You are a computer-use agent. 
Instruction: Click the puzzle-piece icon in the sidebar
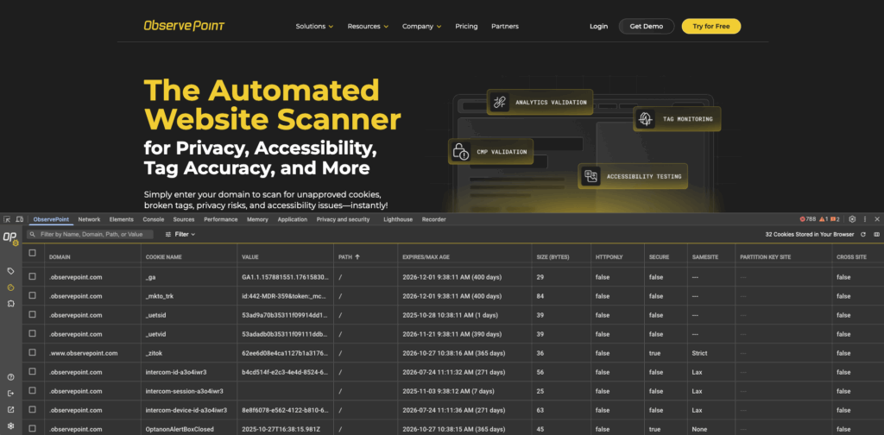click(x=10, y=304)
